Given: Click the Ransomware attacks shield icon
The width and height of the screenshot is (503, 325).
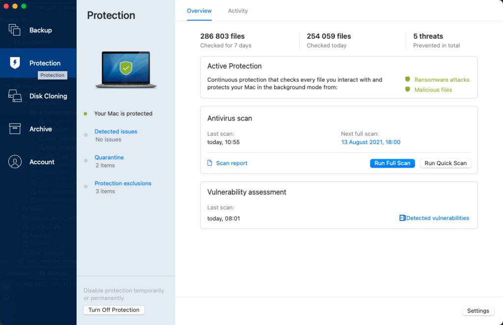Looking at the screenshot, I should click(407, 79).
